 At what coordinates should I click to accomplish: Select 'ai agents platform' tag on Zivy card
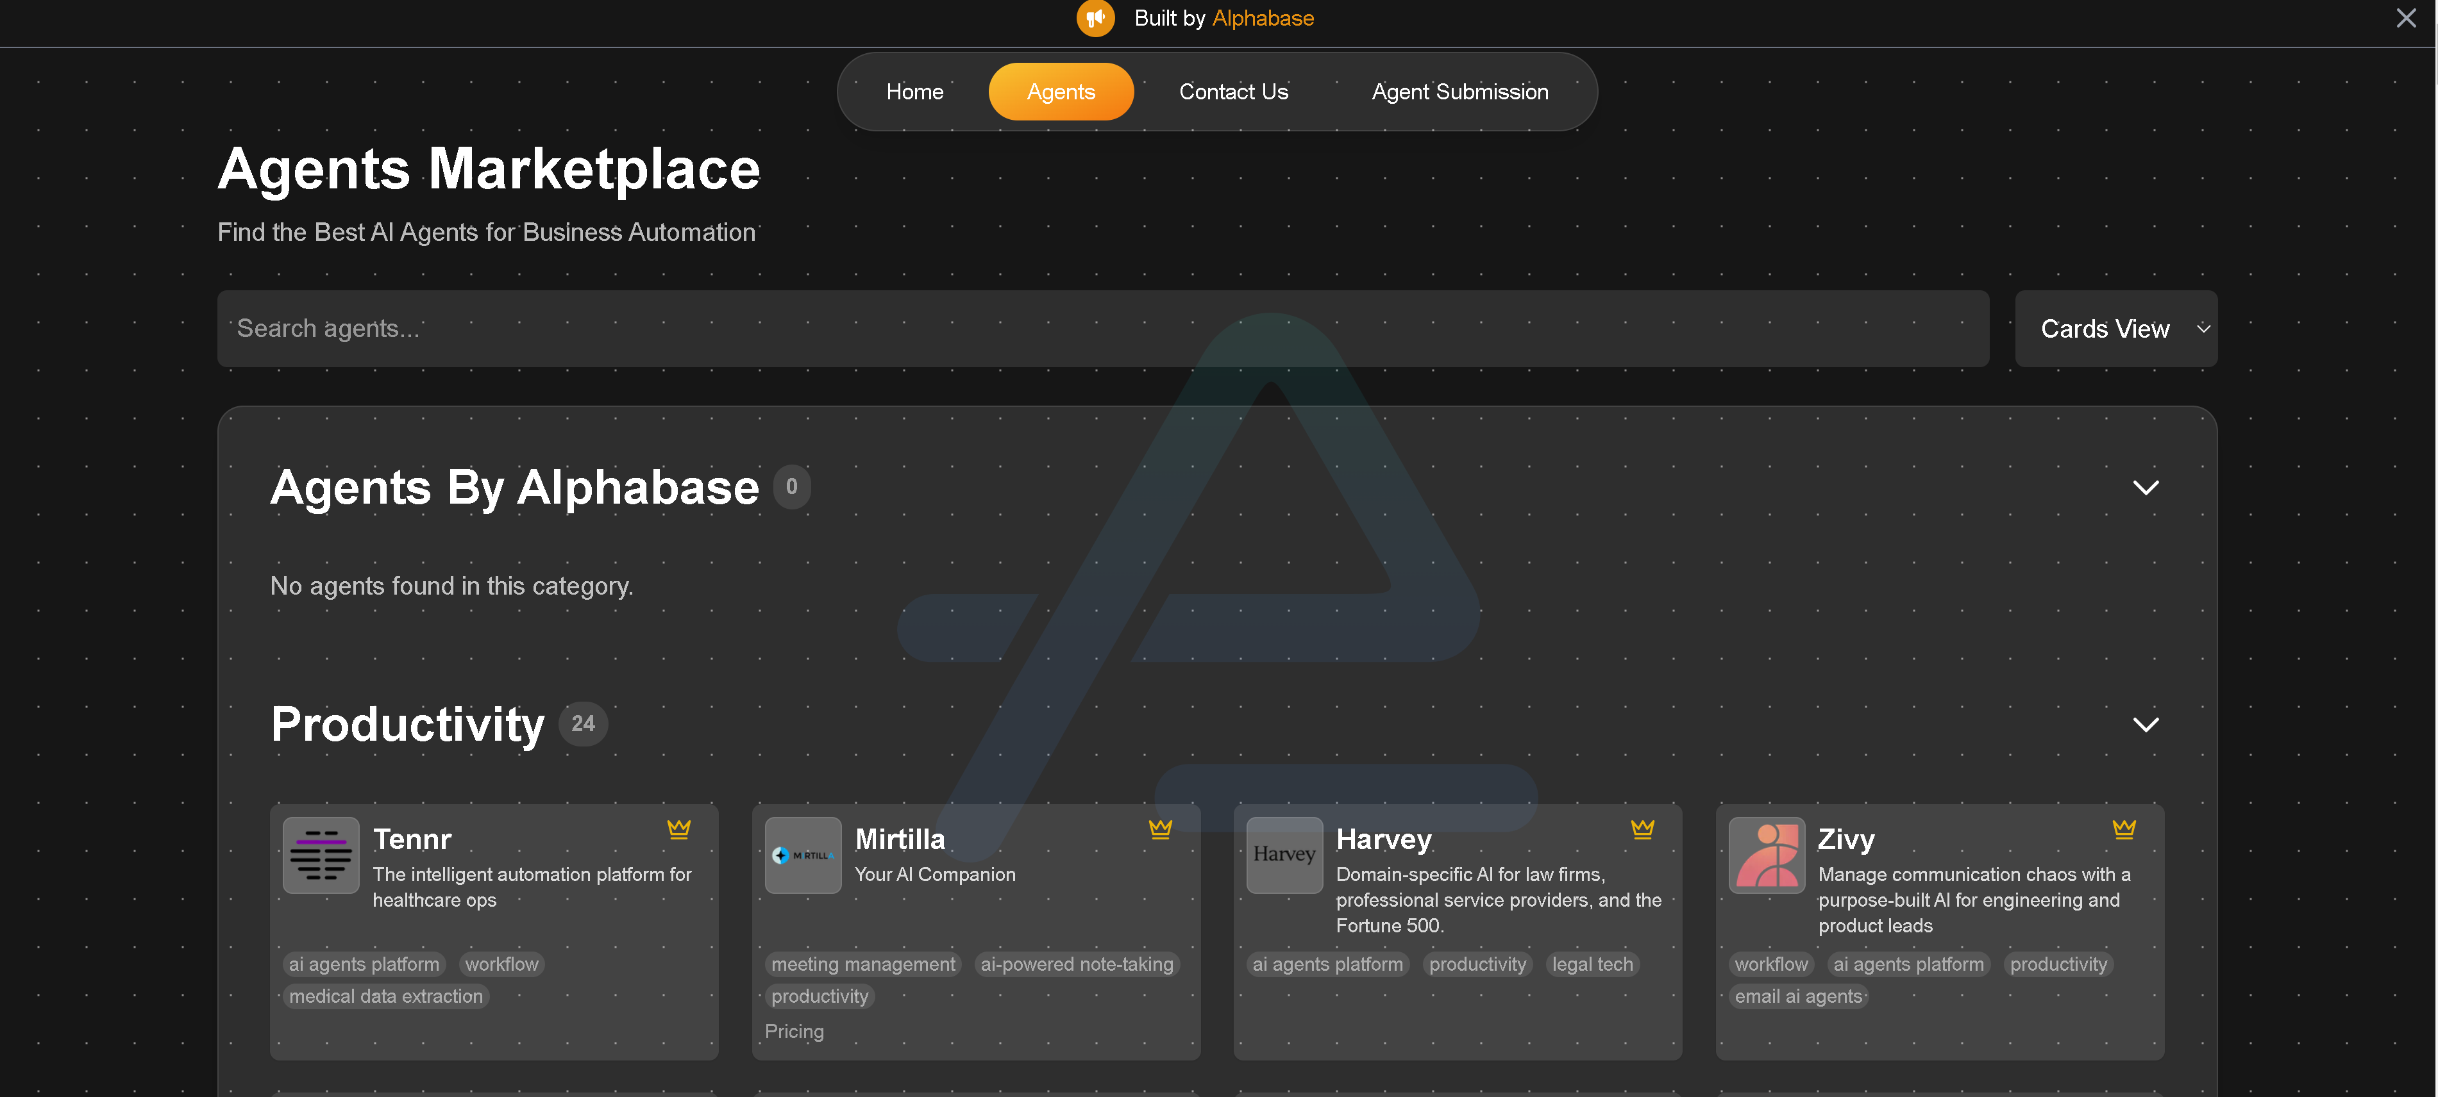tap(1909, 964)
